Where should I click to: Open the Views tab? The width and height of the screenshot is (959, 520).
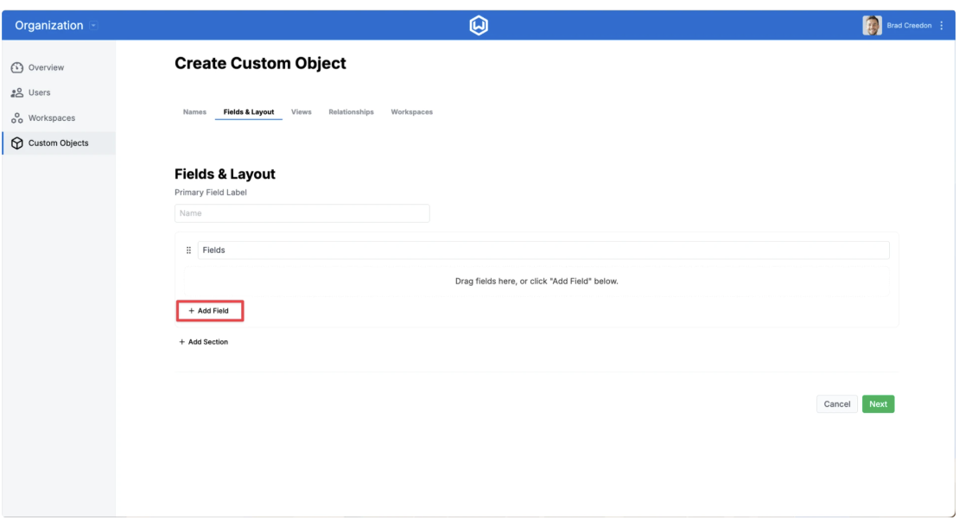[x=301, y=112]
